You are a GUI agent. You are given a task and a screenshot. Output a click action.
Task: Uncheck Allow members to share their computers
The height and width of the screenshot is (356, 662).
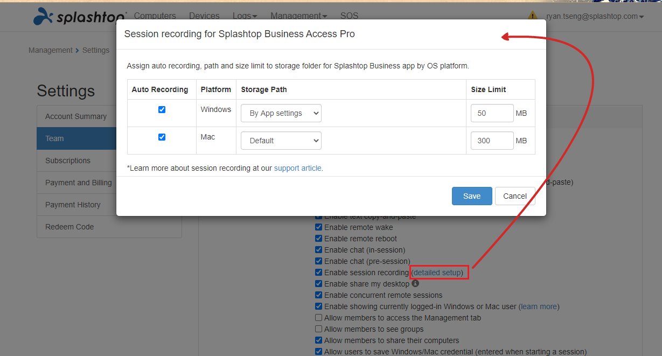click(x=319, y=340)
